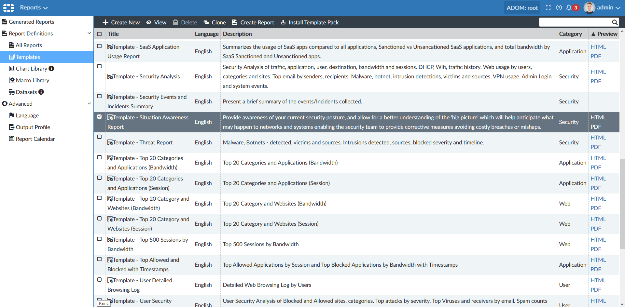Uncheck the Situation Awareness Report checkbox
The image size is (625, 307).
pos(99,116)
